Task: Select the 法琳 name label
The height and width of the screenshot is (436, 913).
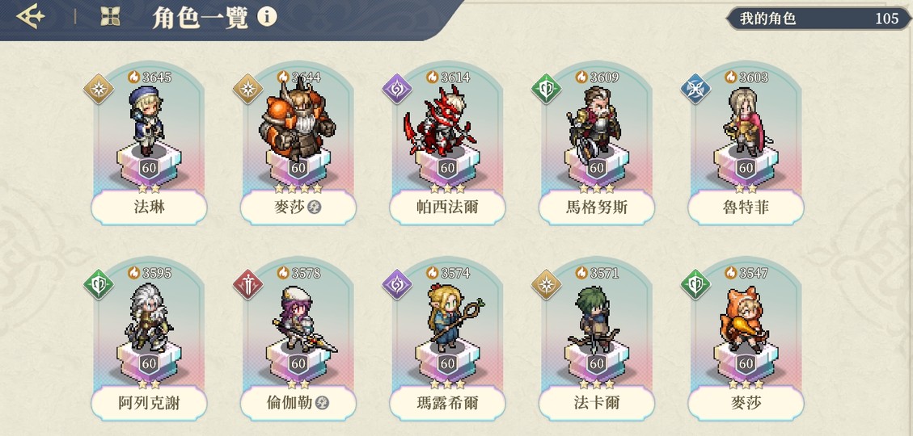Action: [149, 207]
